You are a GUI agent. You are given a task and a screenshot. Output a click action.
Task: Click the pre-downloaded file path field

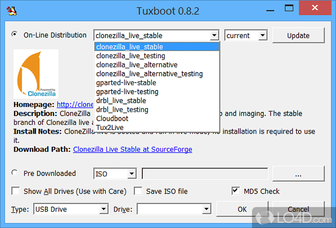pyautogui.click(x=205, y=174)
